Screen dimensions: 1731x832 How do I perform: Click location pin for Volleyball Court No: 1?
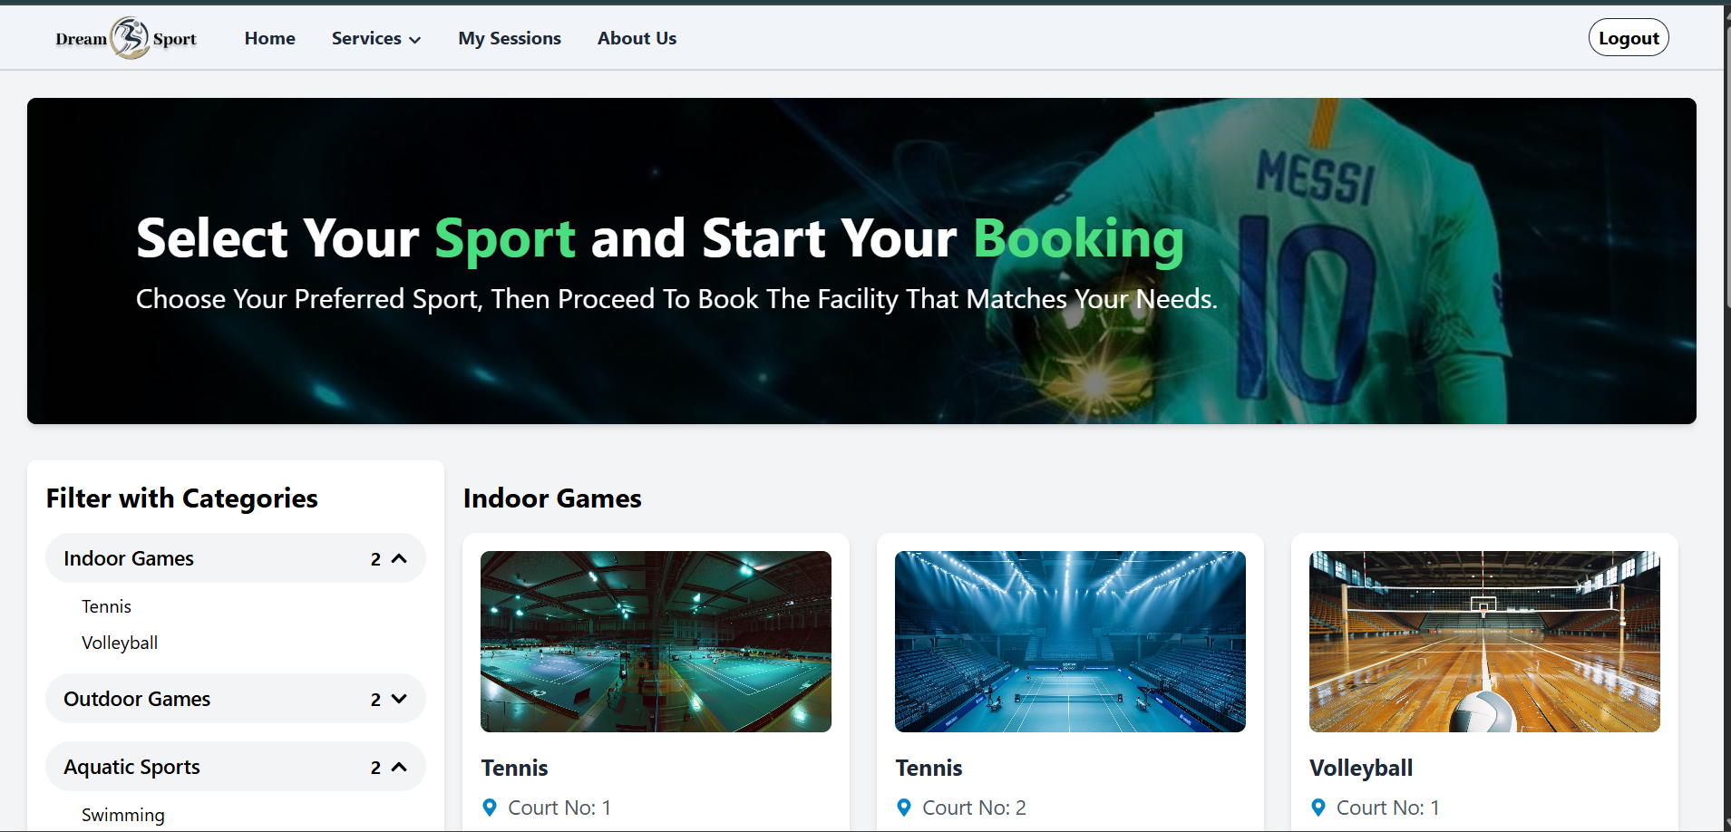1318,808
